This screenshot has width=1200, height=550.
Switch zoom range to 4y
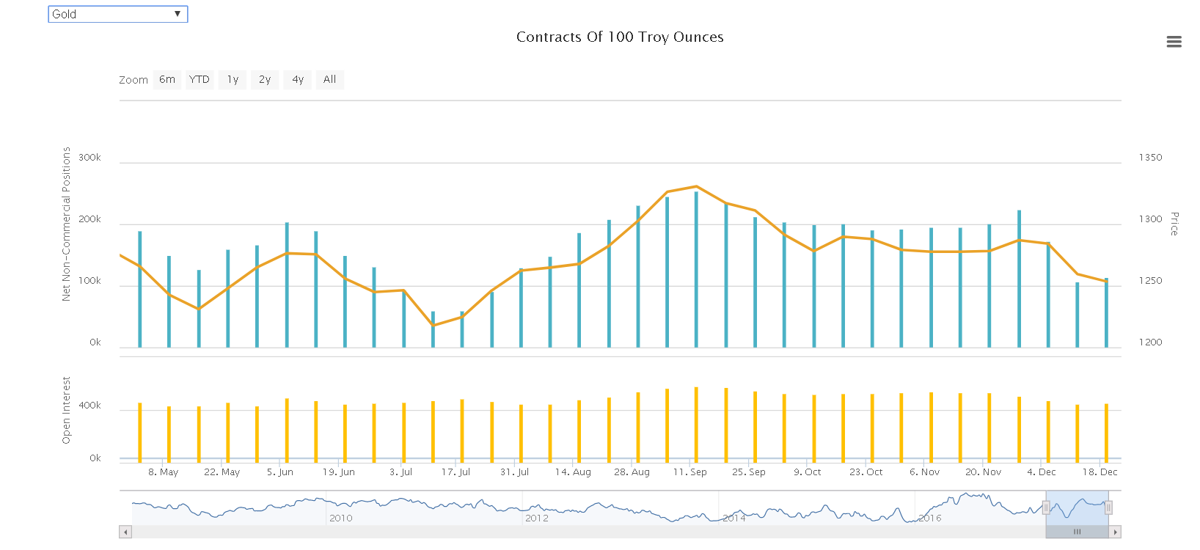click(x=298, y=79)
